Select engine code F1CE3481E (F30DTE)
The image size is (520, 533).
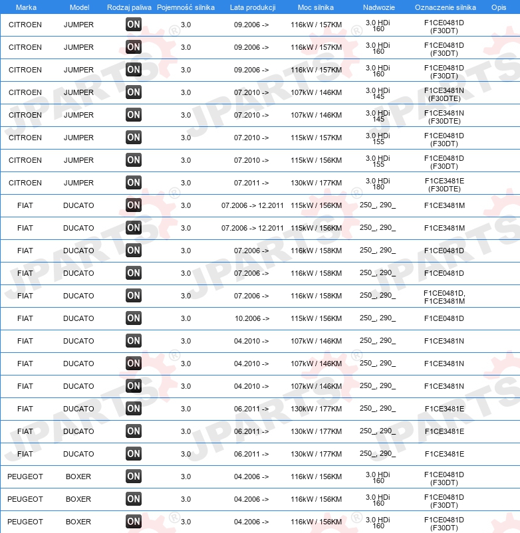pos(444,185)
